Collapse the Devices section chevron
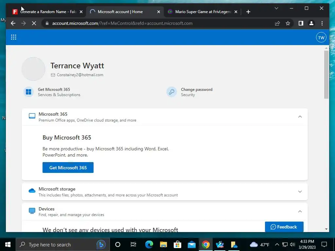The width and height of the screenshot is (335, 251). click(x=300, y=211)
